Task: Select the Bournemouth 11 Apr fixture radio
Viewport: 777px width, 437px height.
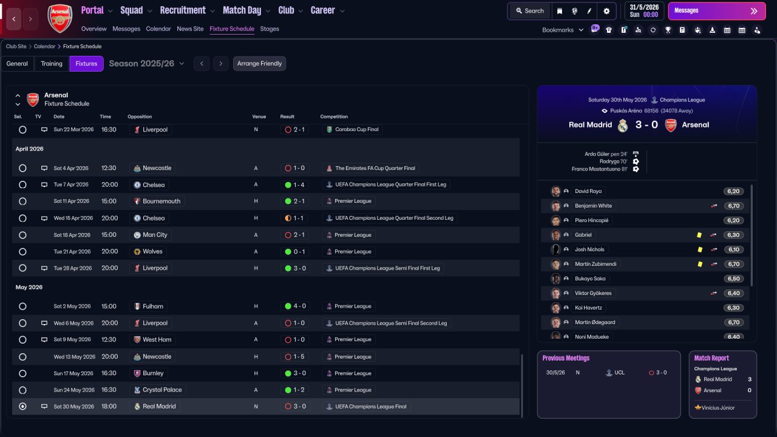Action: tap(22, 201)
